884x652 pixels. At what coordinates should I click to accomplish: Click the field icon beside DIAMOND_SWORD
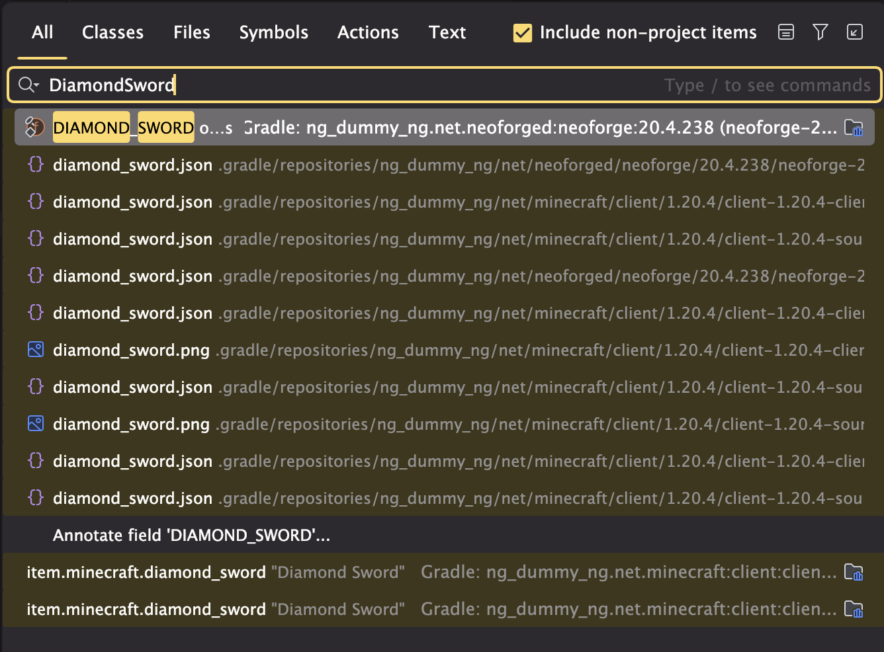tap(34, 127)
